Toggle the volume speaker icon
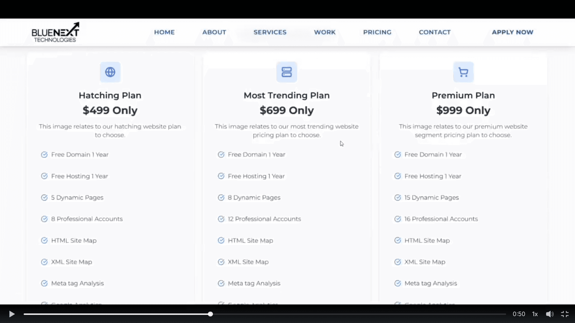 click(x=550, y=314)
